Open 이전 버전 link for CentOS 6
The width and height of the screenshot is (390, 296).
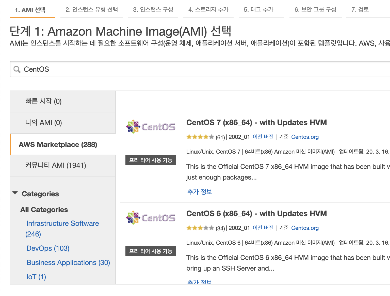(263, 228)
